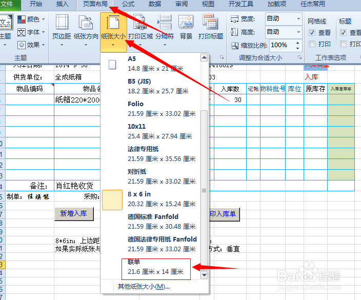Select 对折纸 paper size
This screenshot has height=300, width=361.
(x=151, y=176)
